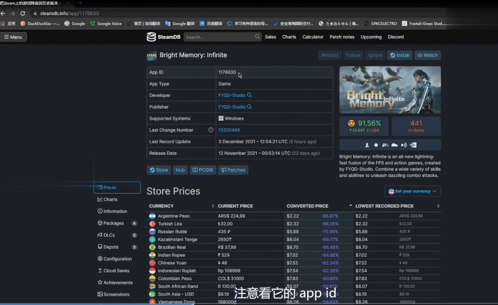Click the Wishlist button
498x305 pixels.
coord(330,55)
